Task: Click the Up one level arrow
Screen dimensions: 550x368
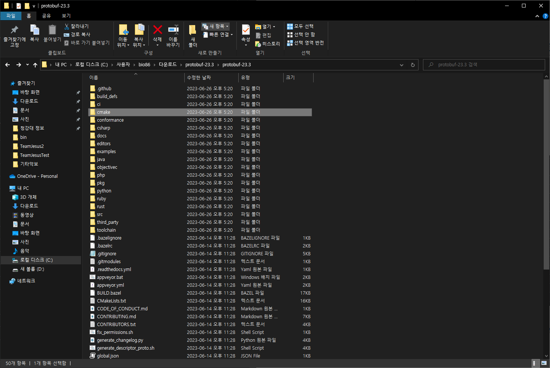Action: [x=35, y=65]
